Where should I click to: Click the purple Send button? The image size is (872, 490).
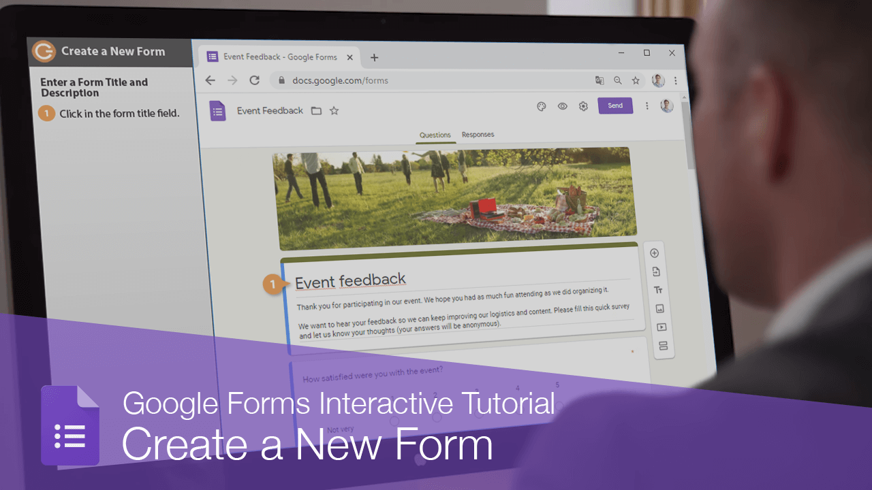pyautogui.click(x=615, y=105)
